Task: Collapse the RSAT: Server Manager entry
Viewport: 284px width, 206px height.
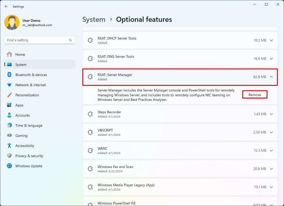Action: 271,77
